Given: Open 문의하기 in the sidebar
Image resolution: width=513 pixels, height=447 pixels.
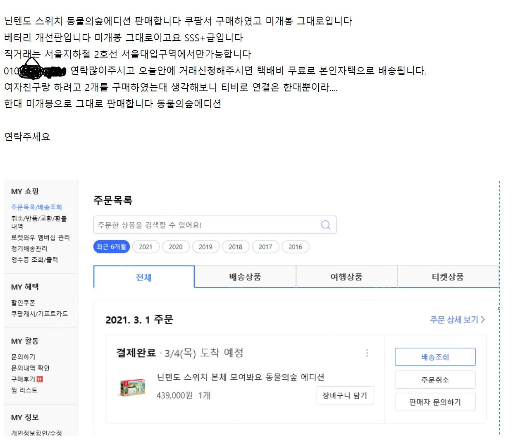Looking at the screenshot, I should coord(23,357).
